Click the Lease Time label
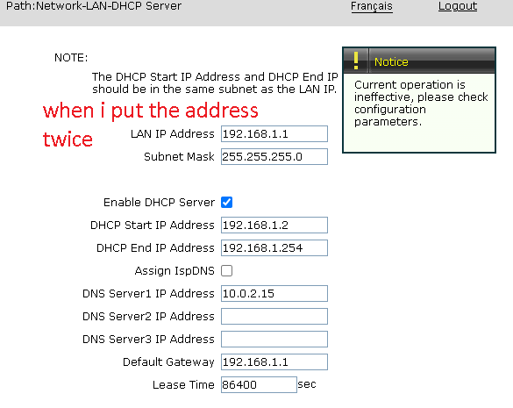Screen dimensions: 513x408 (x=183, y=385)
